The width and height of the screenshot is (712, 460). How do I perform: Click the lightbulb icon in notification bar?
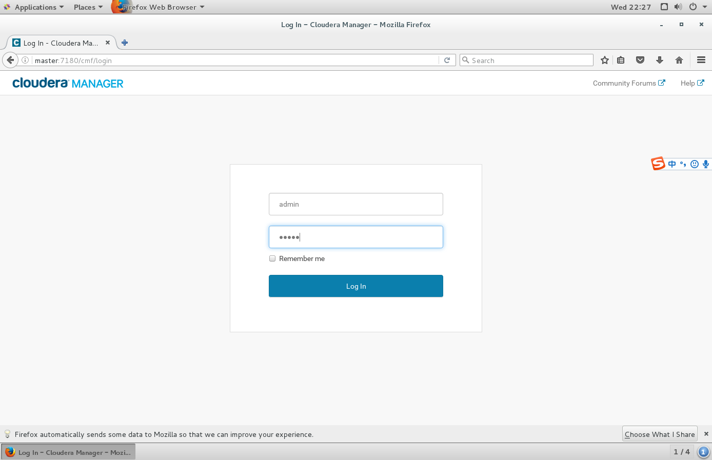click(7, 434)
